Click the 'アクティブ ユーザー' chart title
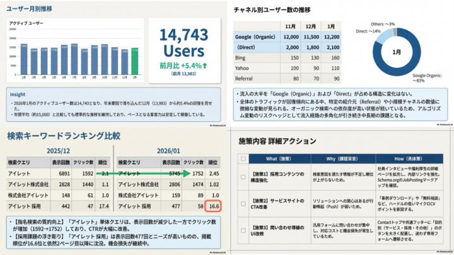Screen dimensions: 454x255 click(x=26, y=23)
